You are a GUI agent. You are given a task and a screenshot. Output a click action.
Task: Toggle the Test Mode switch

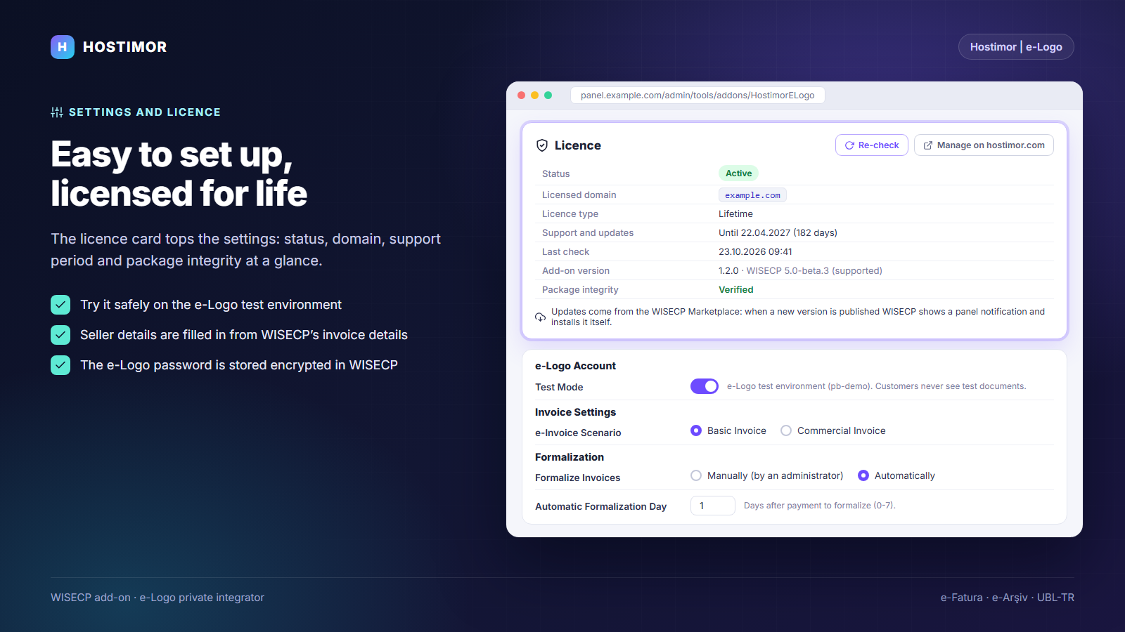(705, 386)
